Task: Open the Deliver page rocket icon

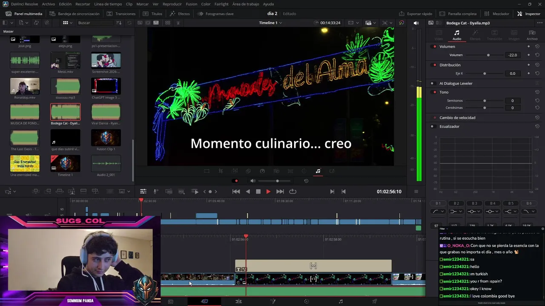Action: pyautogui.click(x=375, y=301)
